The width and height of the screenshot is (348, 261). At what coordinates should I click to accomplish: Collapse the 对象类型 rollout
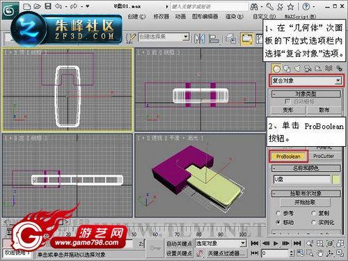306,94
